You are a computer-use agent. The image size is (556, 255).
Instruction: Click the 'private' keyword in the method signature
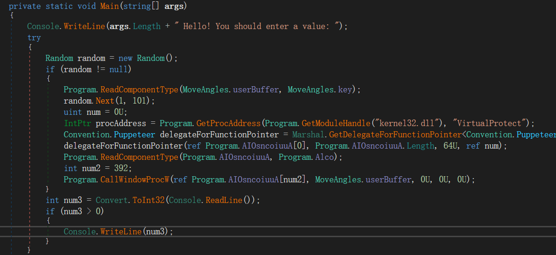[24, 6]
